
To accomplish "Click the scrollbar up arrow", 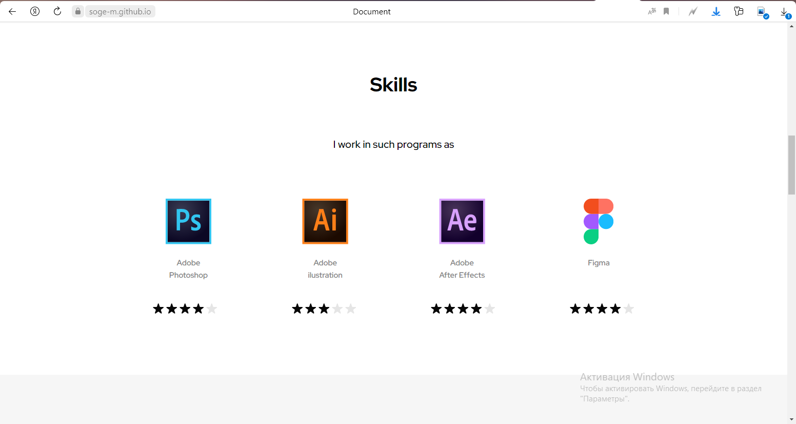I will [791, 26].
